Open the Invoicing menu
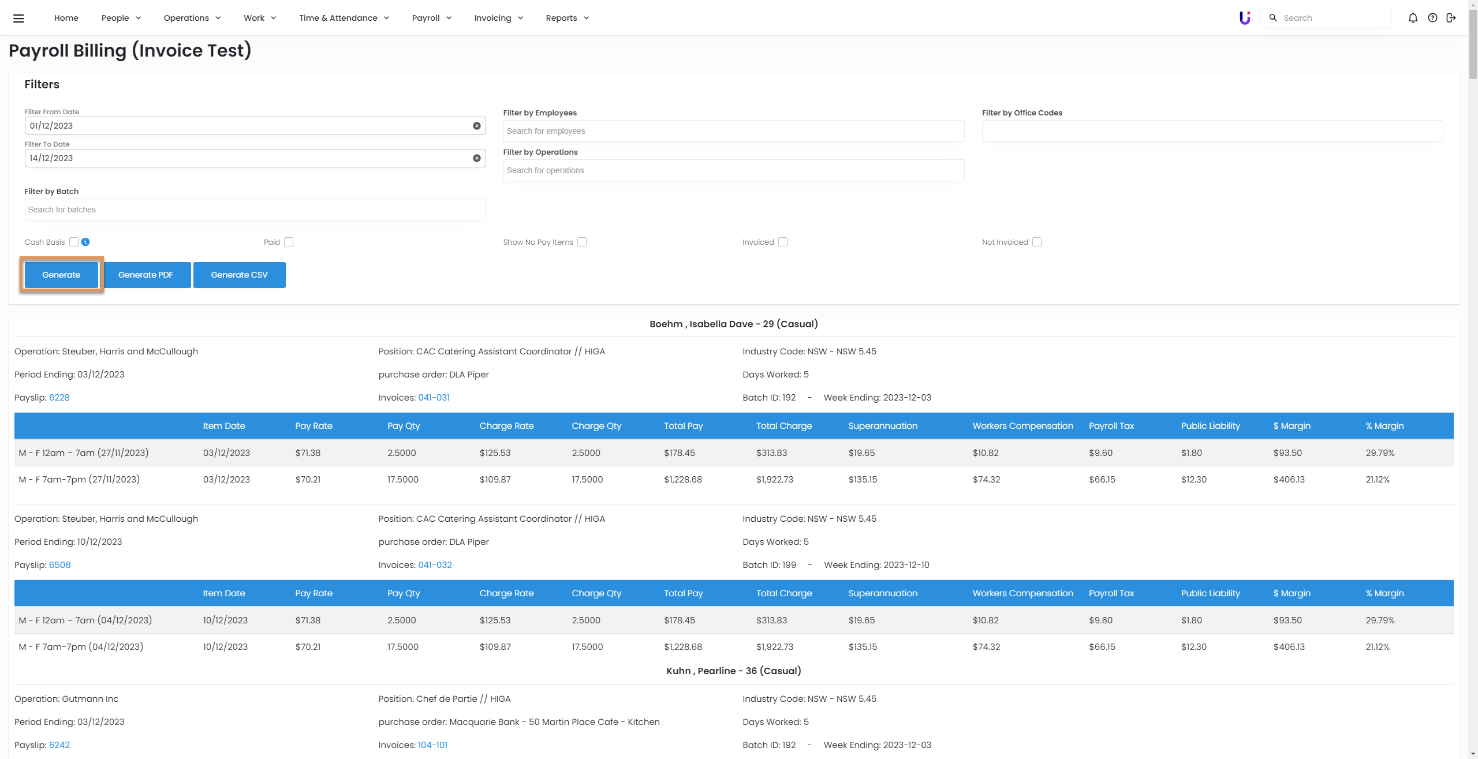Viewport: 1478px width, 759px height. pyautogui.click(x=499, y=18)
